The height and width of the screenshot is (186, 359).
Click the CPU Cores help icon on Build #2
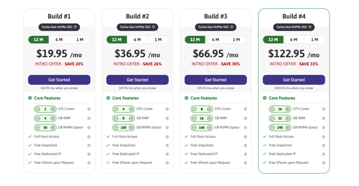167,109
